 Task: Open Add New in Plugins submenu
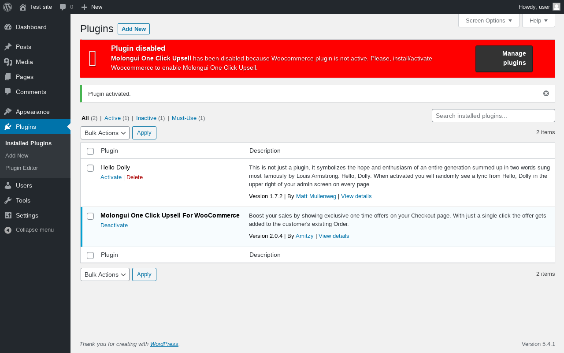(x=17, y=156)
